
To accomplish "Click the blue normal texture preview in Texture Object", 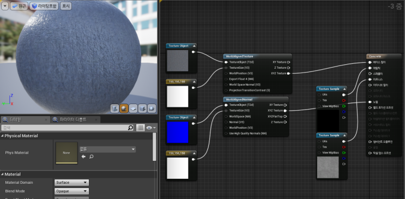I will click(x=178, y=132).
